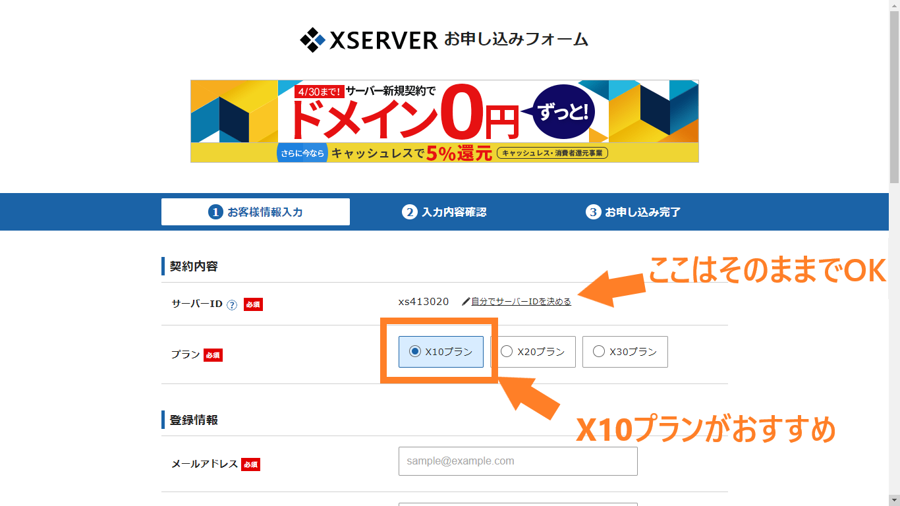Click the XSERVER logo
This screenshot has width=900, height=506.
click(369, 40)
